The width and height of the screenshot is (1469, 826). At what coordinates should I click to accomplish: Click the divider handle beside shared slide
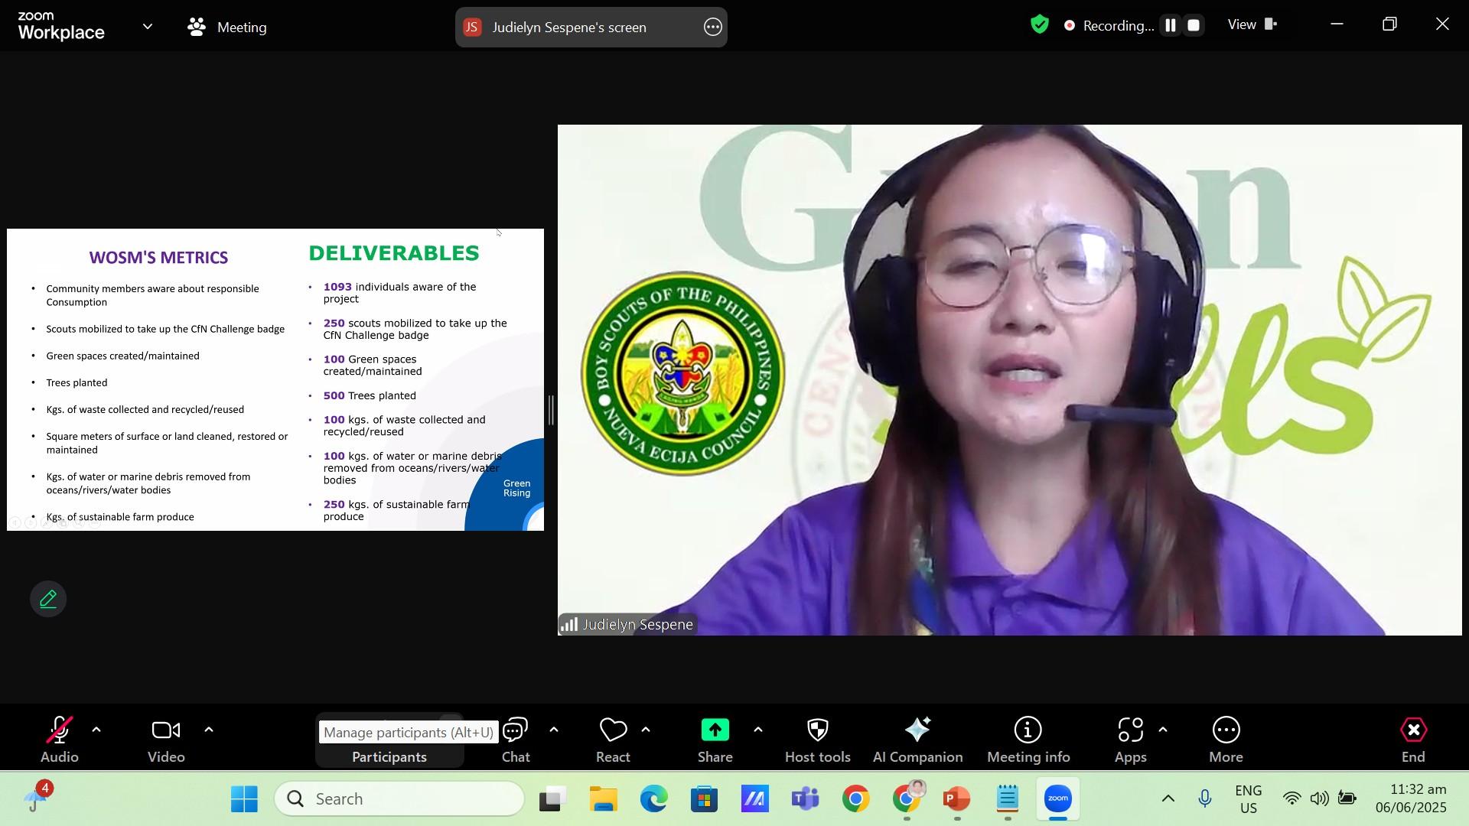tap(551, 411)
